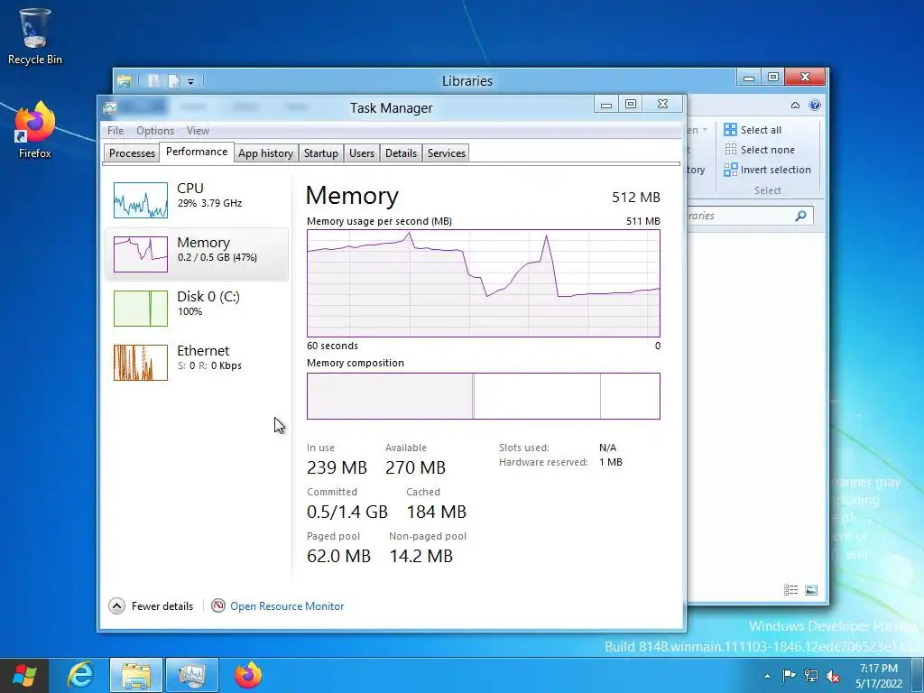Launch Firefox from the taskbar

click(x=248, y=675)
